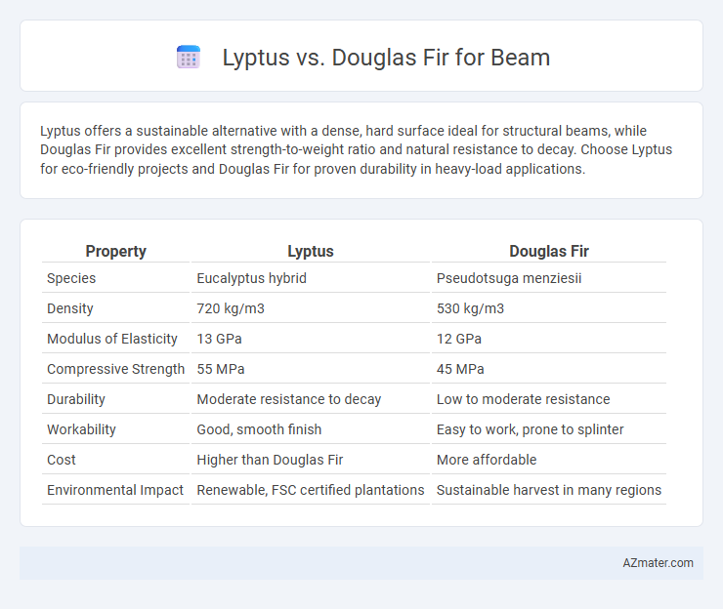Click the 'Good, smooth finish' cell

click(x=259, y=429)
